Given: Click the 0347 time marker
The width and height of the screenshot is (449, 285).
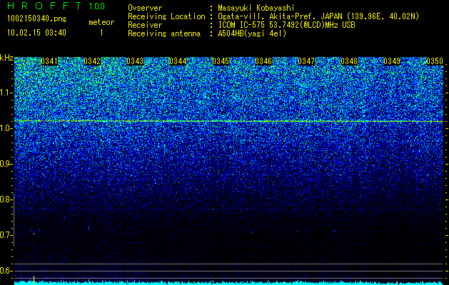Looking at the screenshot, I should click(306, 61).
